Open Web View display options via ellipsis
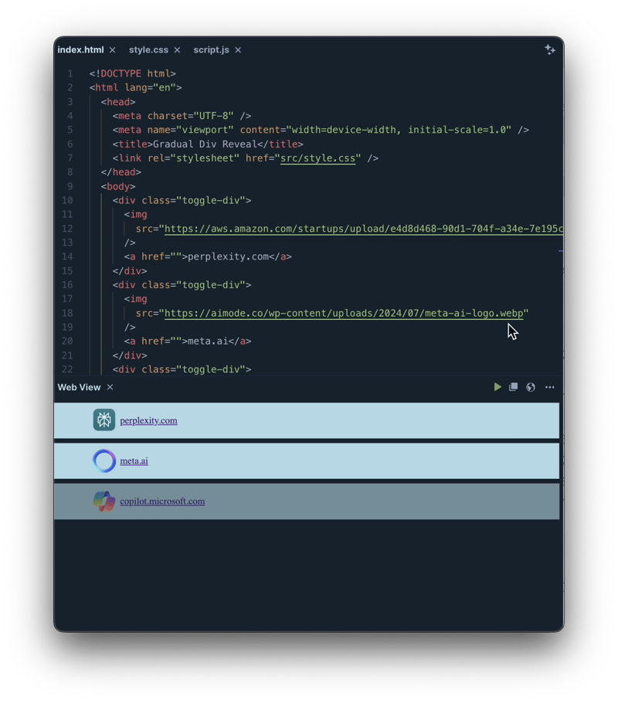 tap(549, 387)
